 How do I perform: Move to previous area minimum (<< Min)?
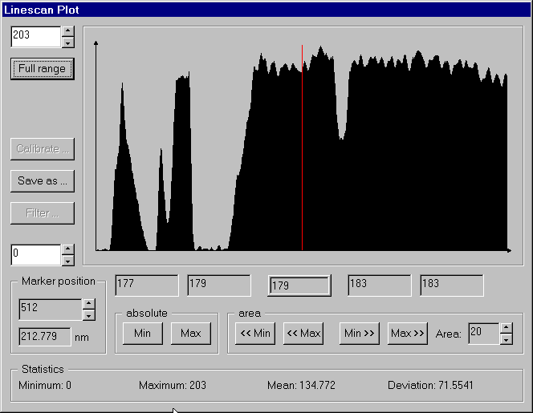255,334
